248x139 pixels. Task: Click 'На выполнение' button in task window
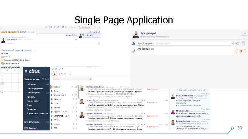tap(84, 27)
